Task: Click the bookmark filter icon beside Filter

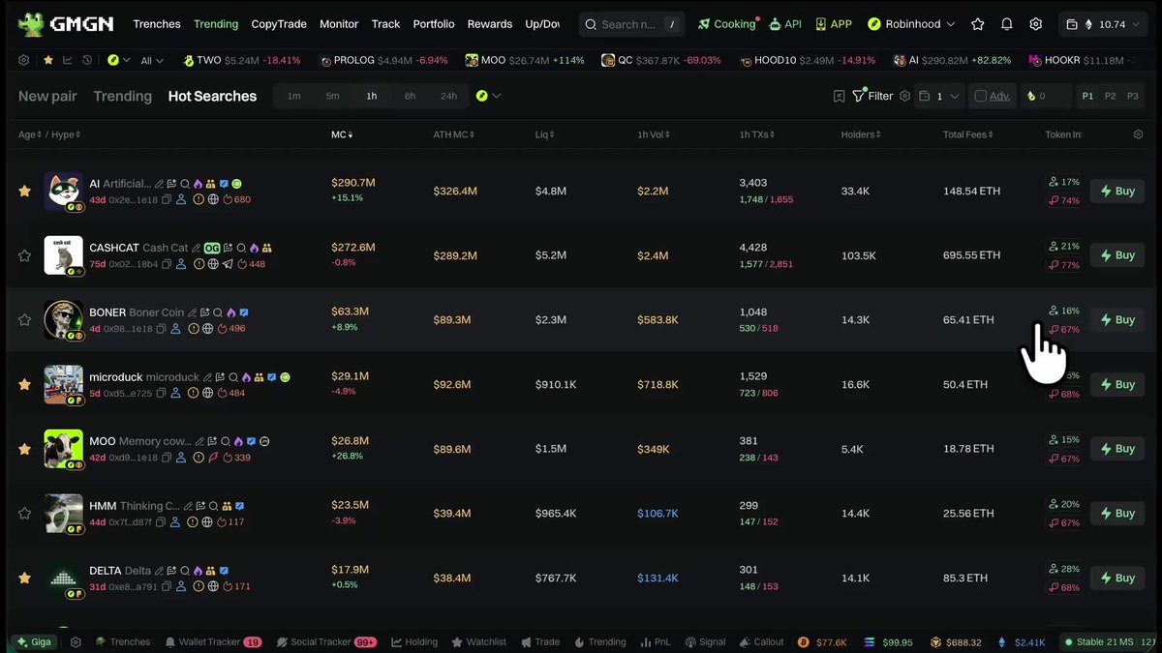Action: [x=840, y=96]
